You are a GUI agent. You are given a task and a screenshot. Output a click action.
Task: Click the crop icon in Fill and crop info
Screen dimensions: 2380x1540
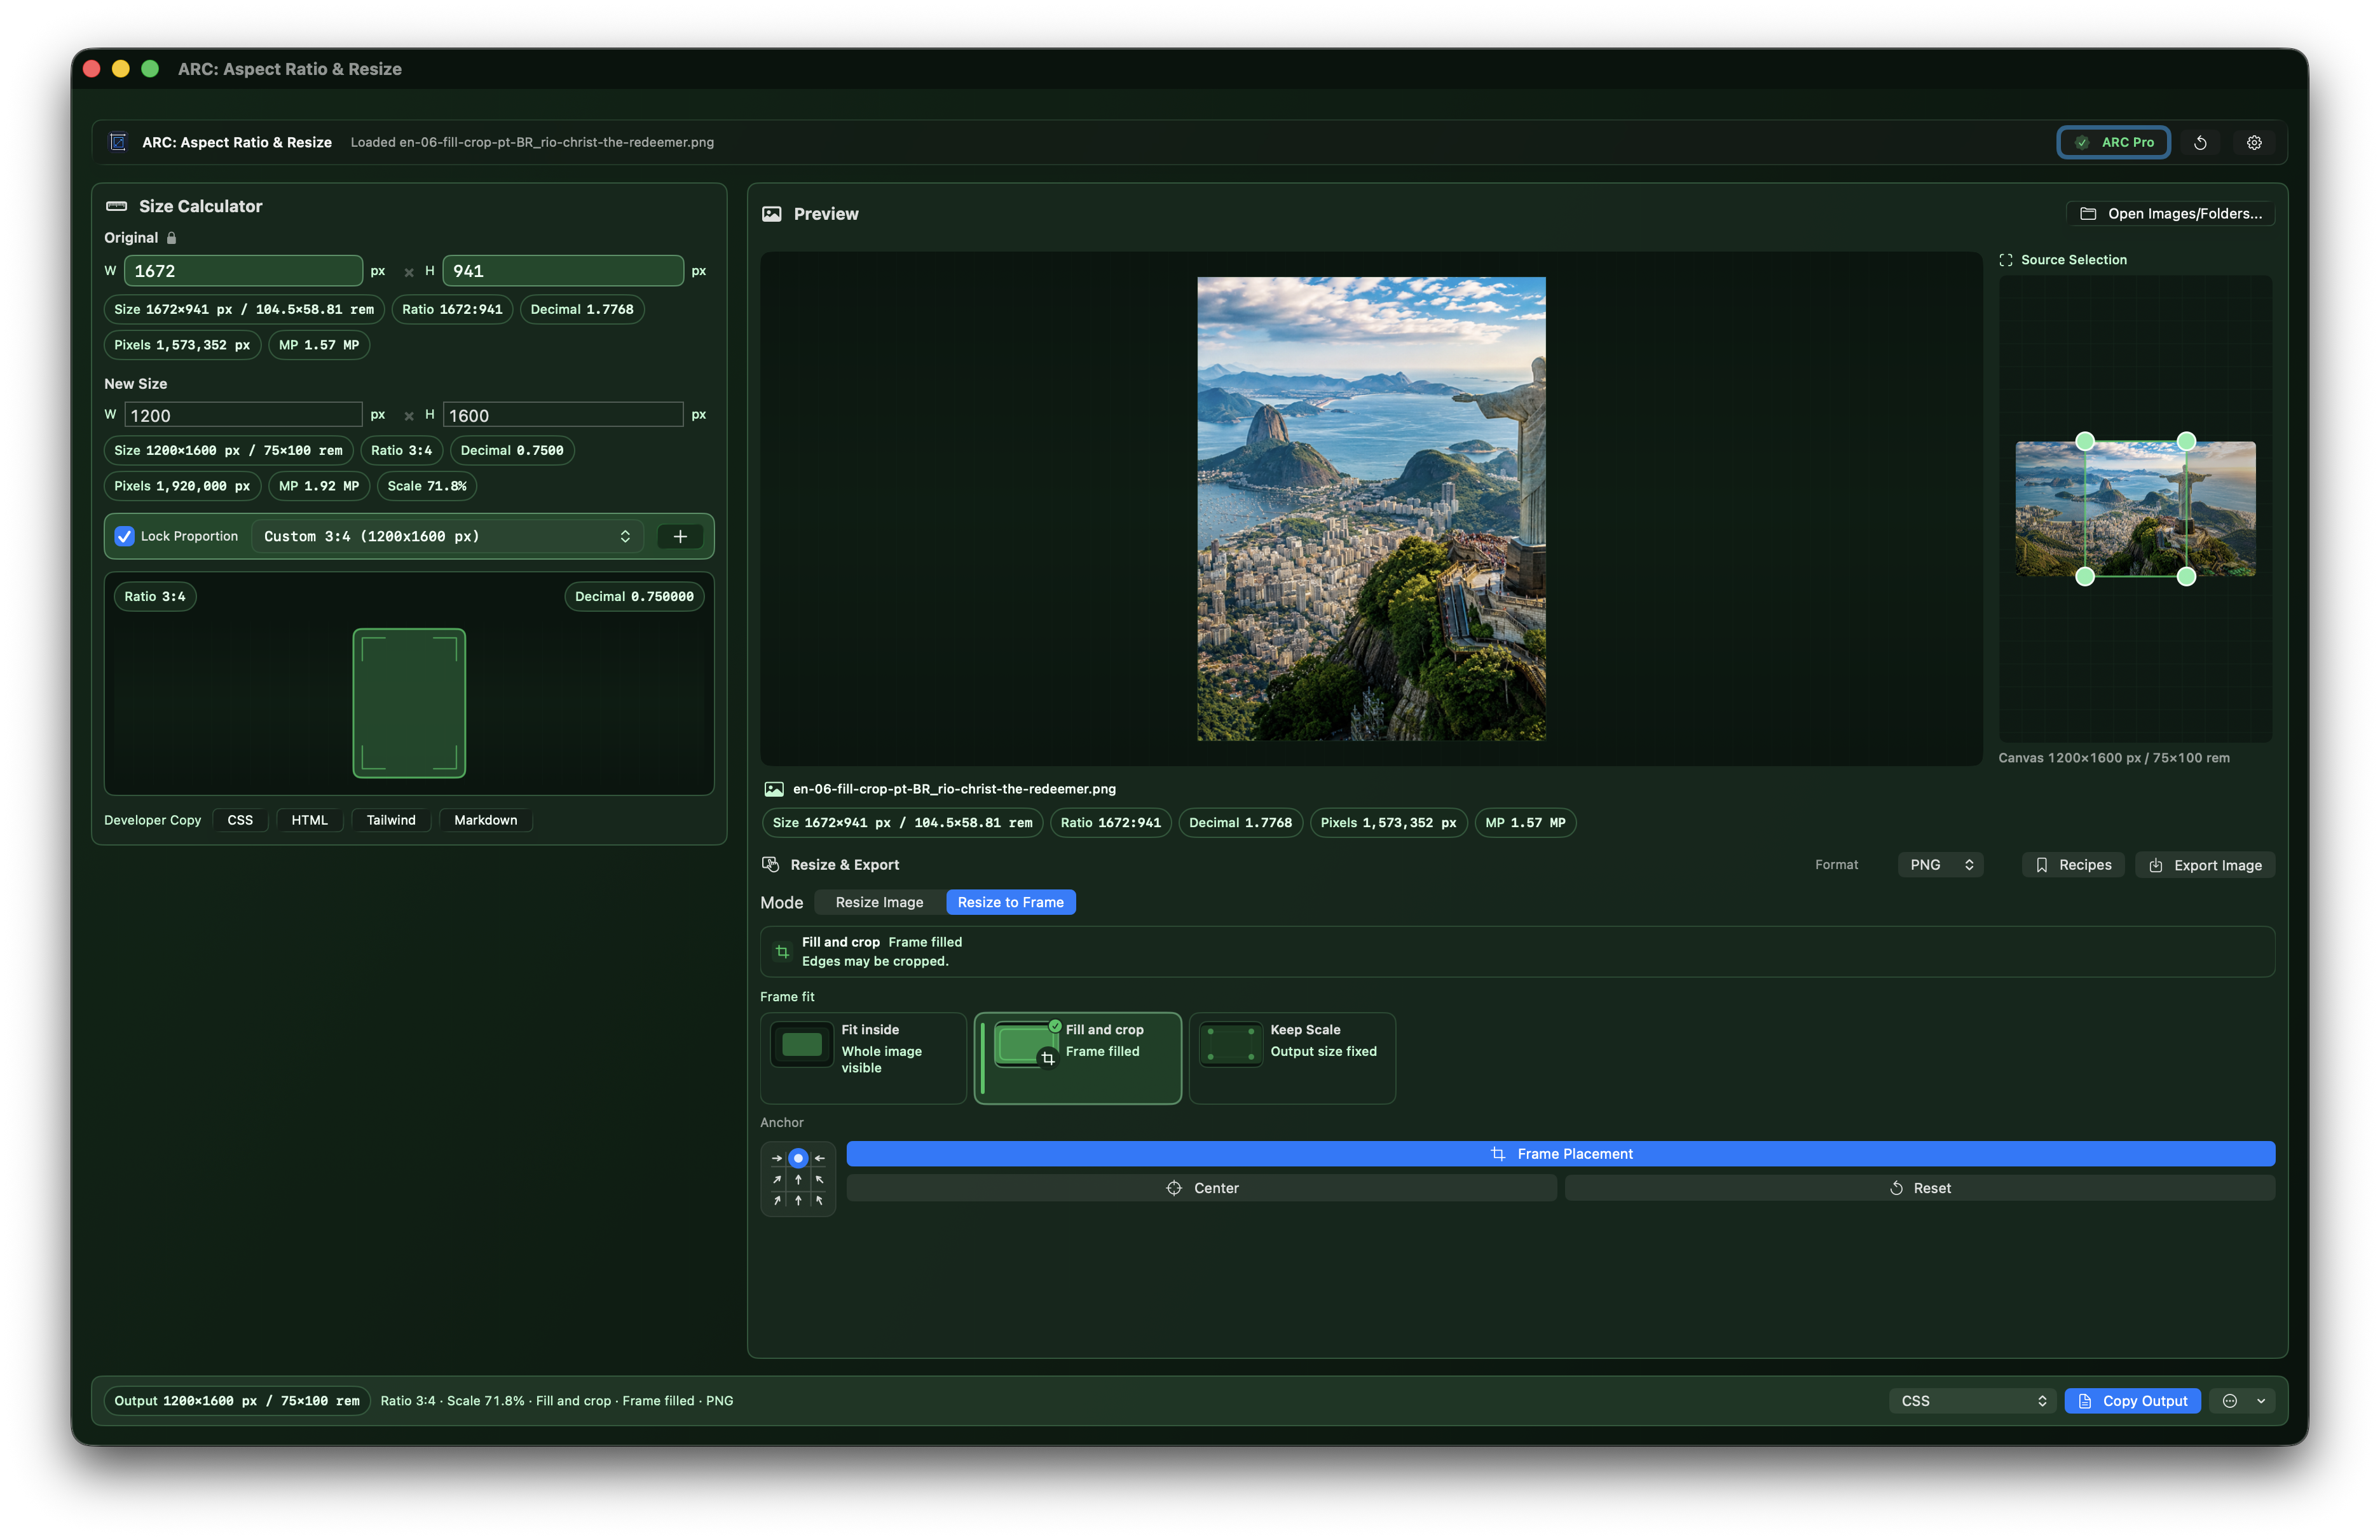click(x=783, y=952)
